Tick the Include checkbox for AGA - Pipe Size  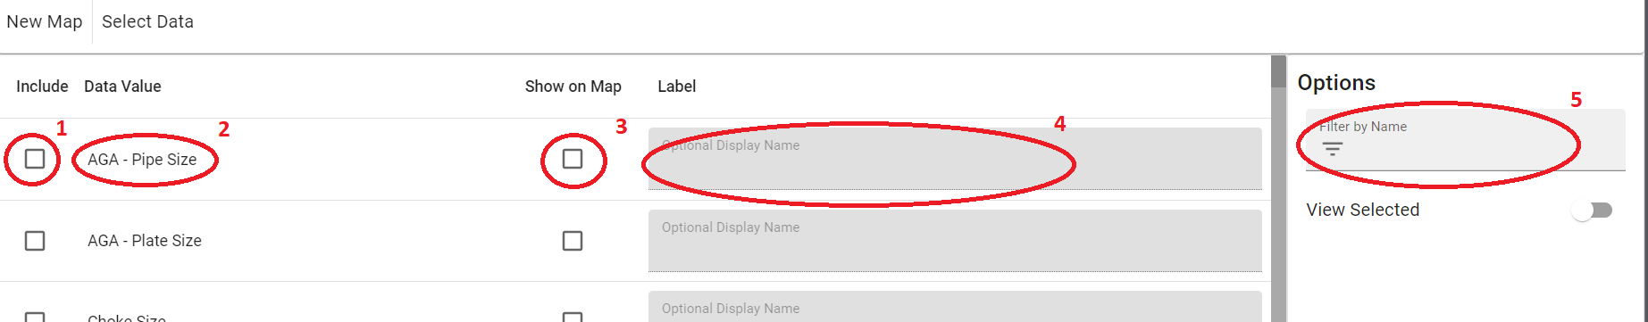pyautogui.click(x=35, y=159)
